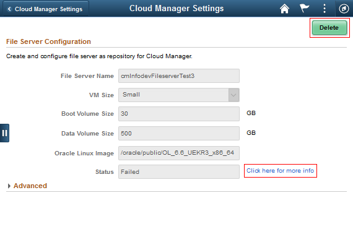
Task: Click the Create and configure file server description
Action: (99, 56)
